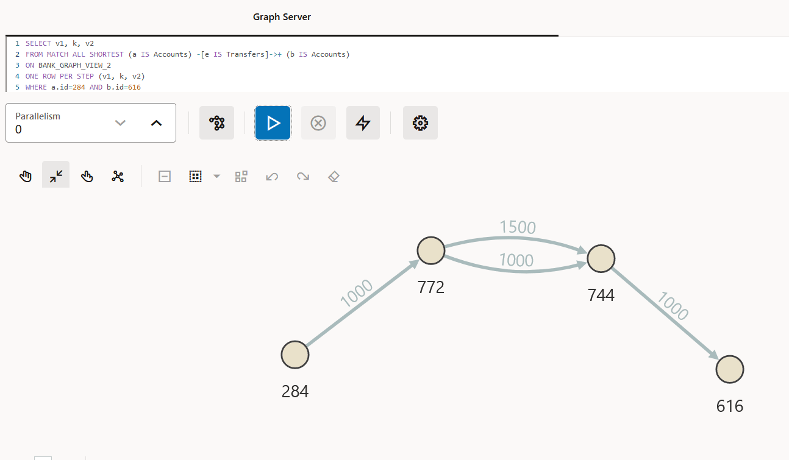Cancel query execution with the X button
The image size is (789, 460).
tap(318, 122)
